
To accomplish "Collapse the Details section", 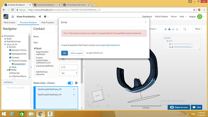I will tap(35, 48).
